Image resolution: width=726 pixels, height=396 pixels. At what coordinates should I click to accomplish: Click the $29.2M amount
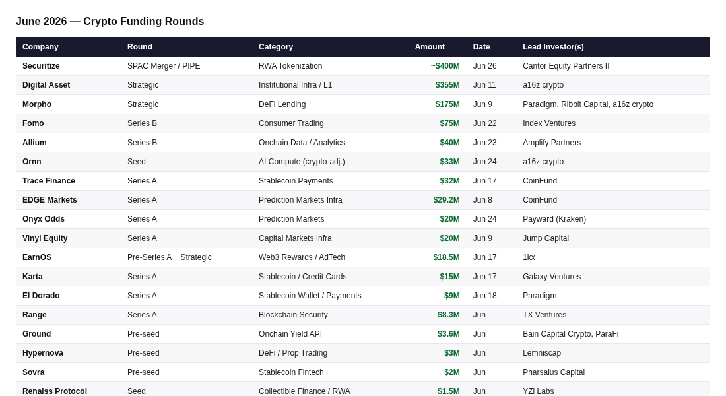click(x=446, y=200)
